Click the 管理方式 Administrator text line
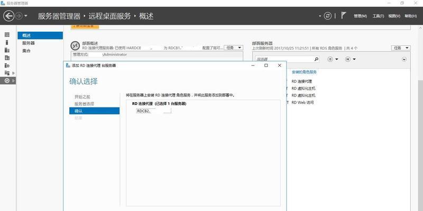 100,54
